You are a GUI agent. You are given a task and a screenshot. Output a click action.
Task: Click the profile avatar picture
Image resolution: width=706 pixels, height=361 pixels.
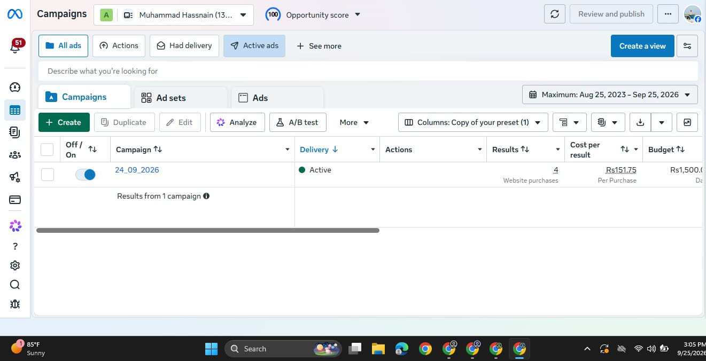click(693, 14)
